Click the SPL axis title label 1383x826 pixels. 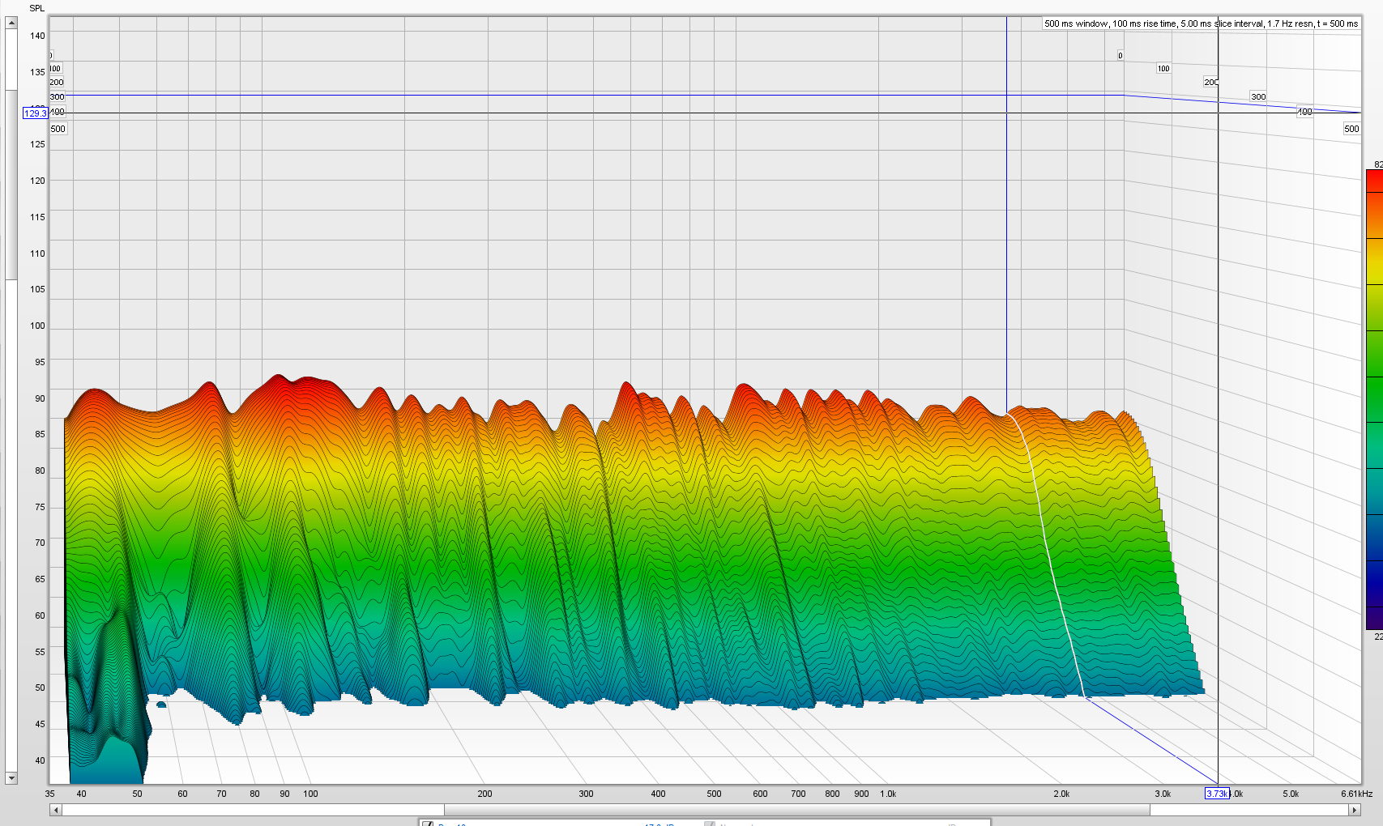[36, 7]
